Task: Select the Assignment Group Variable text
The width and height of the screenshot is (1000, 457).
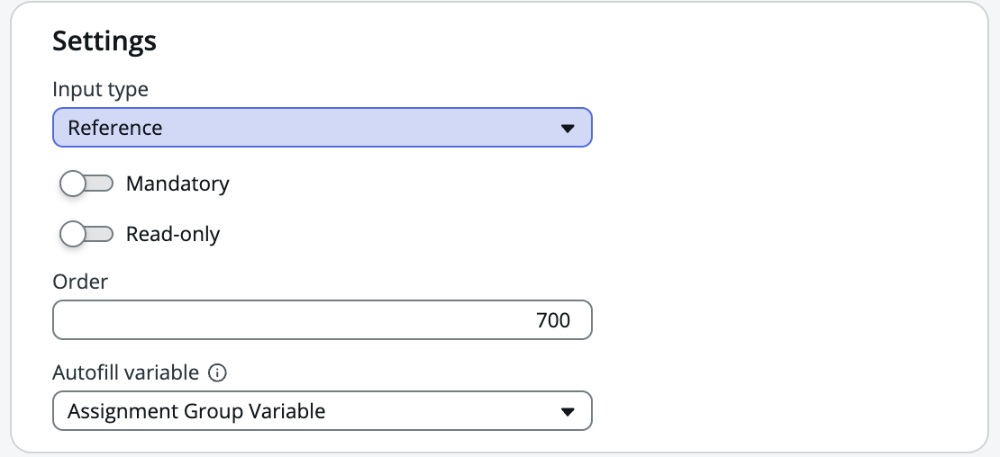Action: (196, 411)
